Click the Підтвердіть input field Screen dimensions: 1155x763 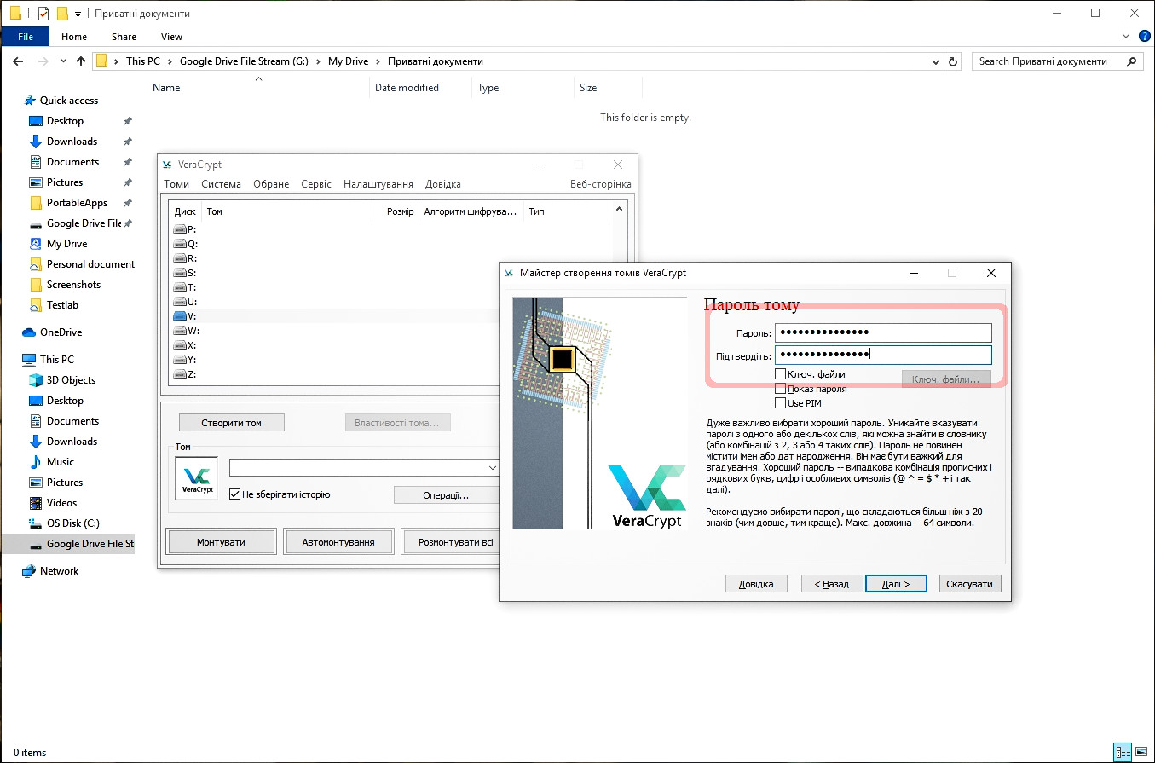pyautogui.click(x=883, y=355)
